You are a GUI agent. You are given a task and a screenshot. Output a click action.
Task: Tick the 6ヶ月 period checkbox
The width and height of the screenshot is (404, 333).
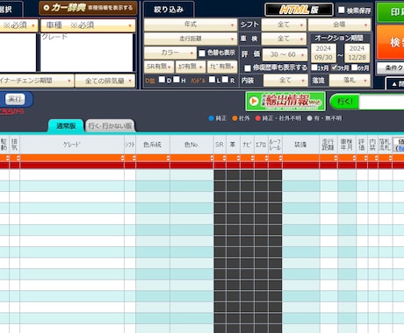[x=354, y=67]
